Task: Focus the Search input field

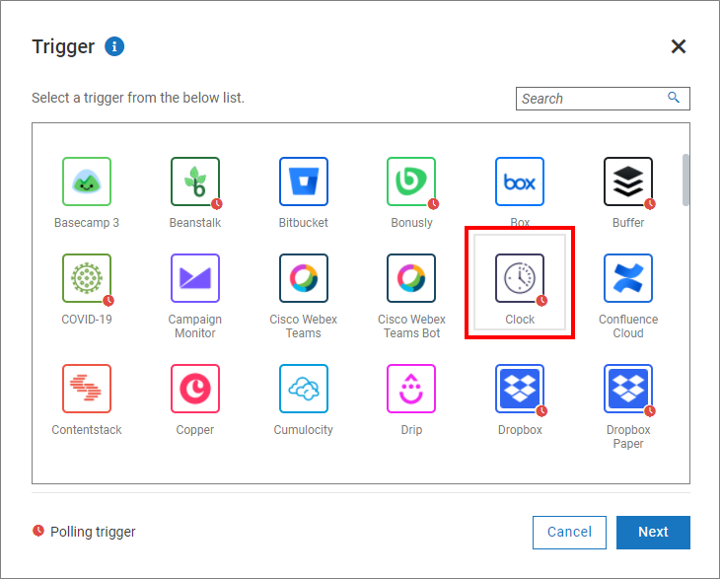Action: point(590,99)
